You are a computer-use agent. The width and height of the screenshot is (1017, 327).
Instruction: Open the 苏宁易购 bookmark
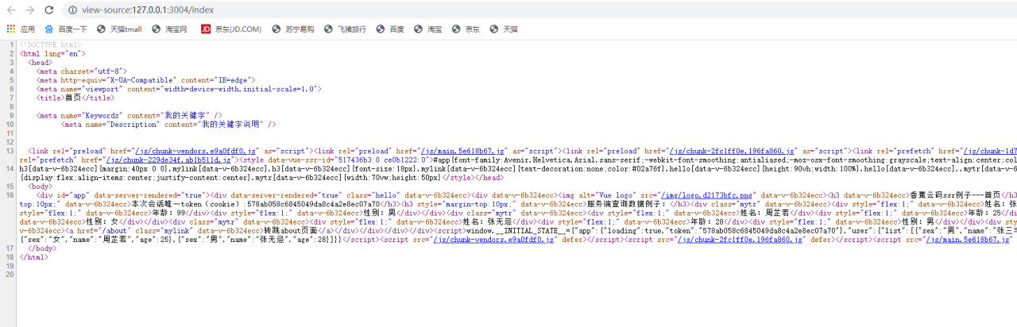tap(292, 29)
